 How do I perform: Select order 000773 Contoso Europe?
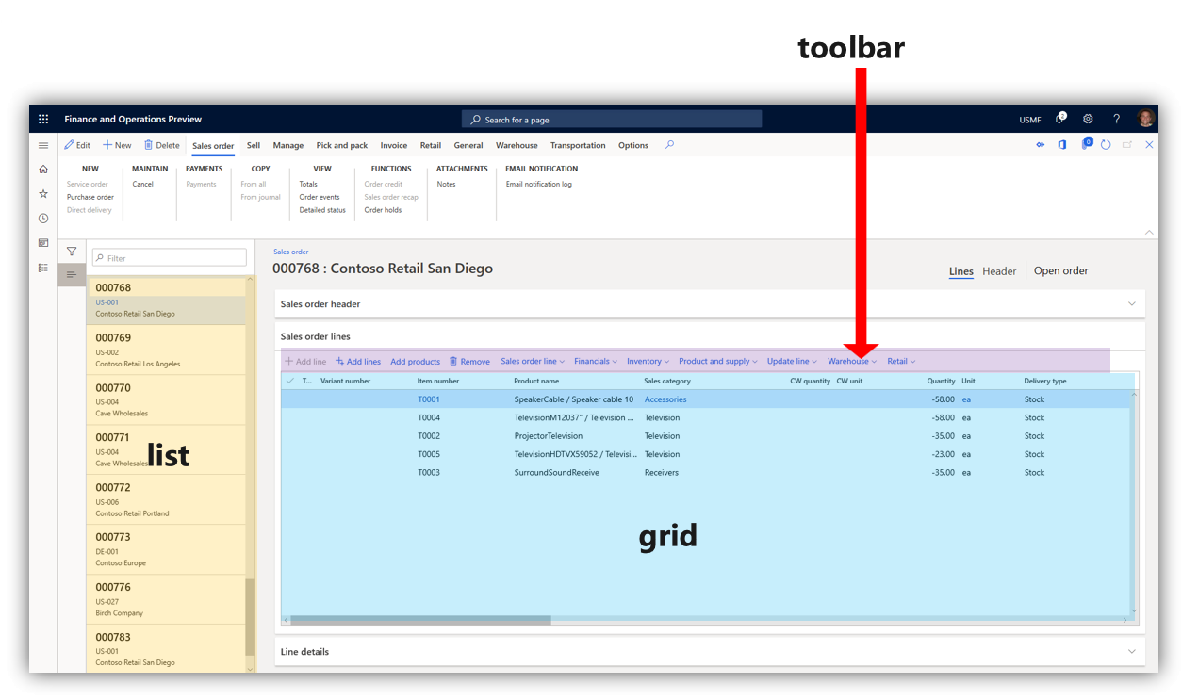point(166,549)
